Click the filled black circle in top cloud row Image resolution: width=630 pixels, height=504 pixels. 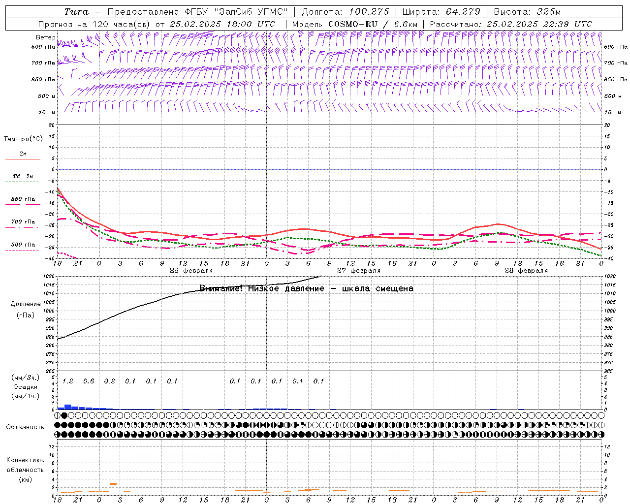click(x=64, y=416)
